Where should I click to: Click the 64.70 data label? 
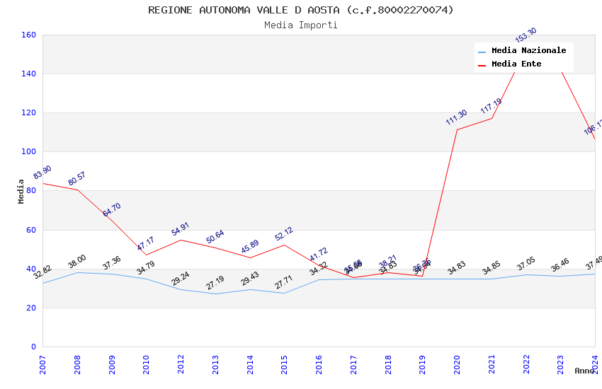112,209
